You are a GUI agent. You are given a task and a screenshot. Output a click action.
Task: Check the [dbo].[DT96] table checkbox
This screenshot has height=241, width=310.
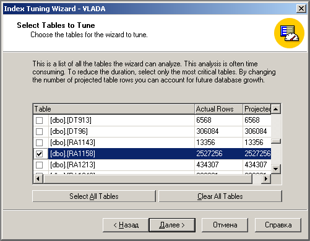(39, 131)
